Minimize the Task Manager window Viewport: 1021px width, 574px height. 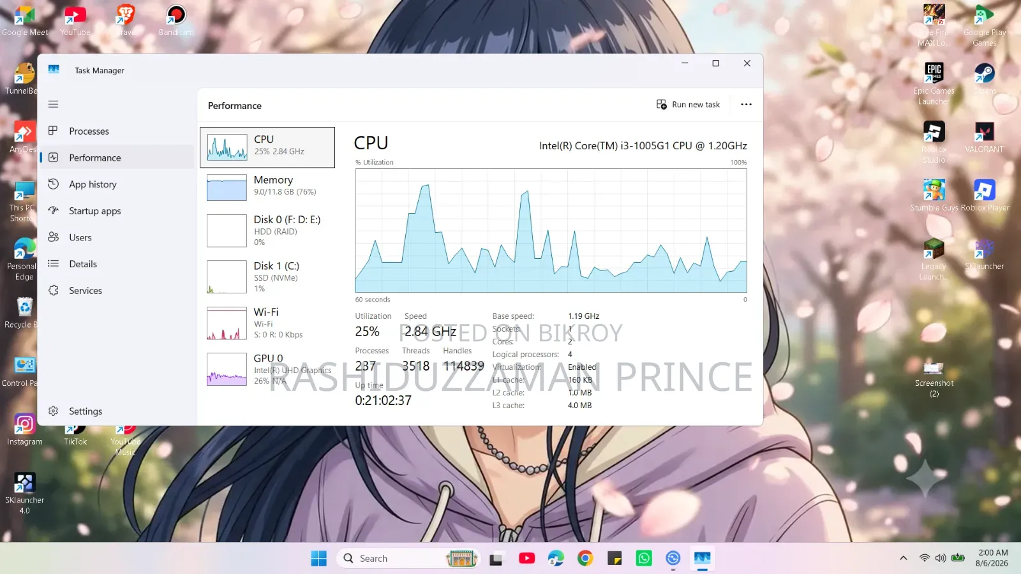click(x=685, y=63)
